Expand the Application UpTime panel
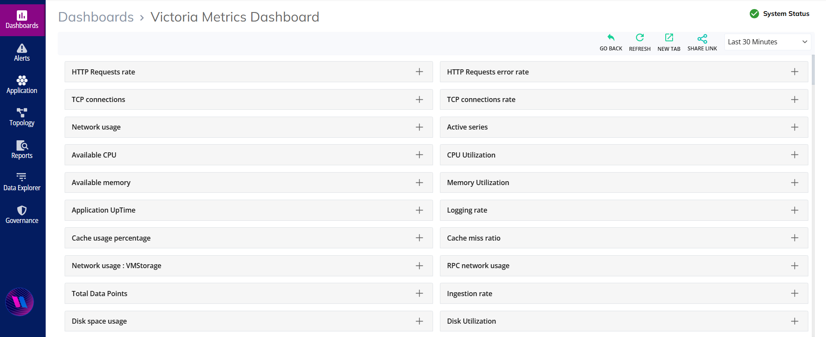The height and width of the screenshot is (337, 826). coord(419,210)
